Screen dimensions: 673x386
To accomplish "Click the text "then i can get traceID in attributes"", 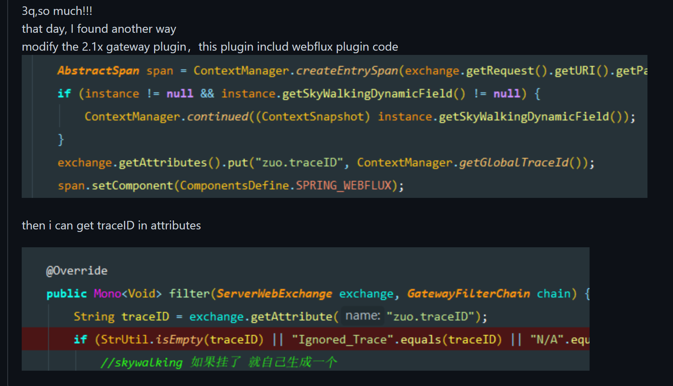I will pos(111,226).
